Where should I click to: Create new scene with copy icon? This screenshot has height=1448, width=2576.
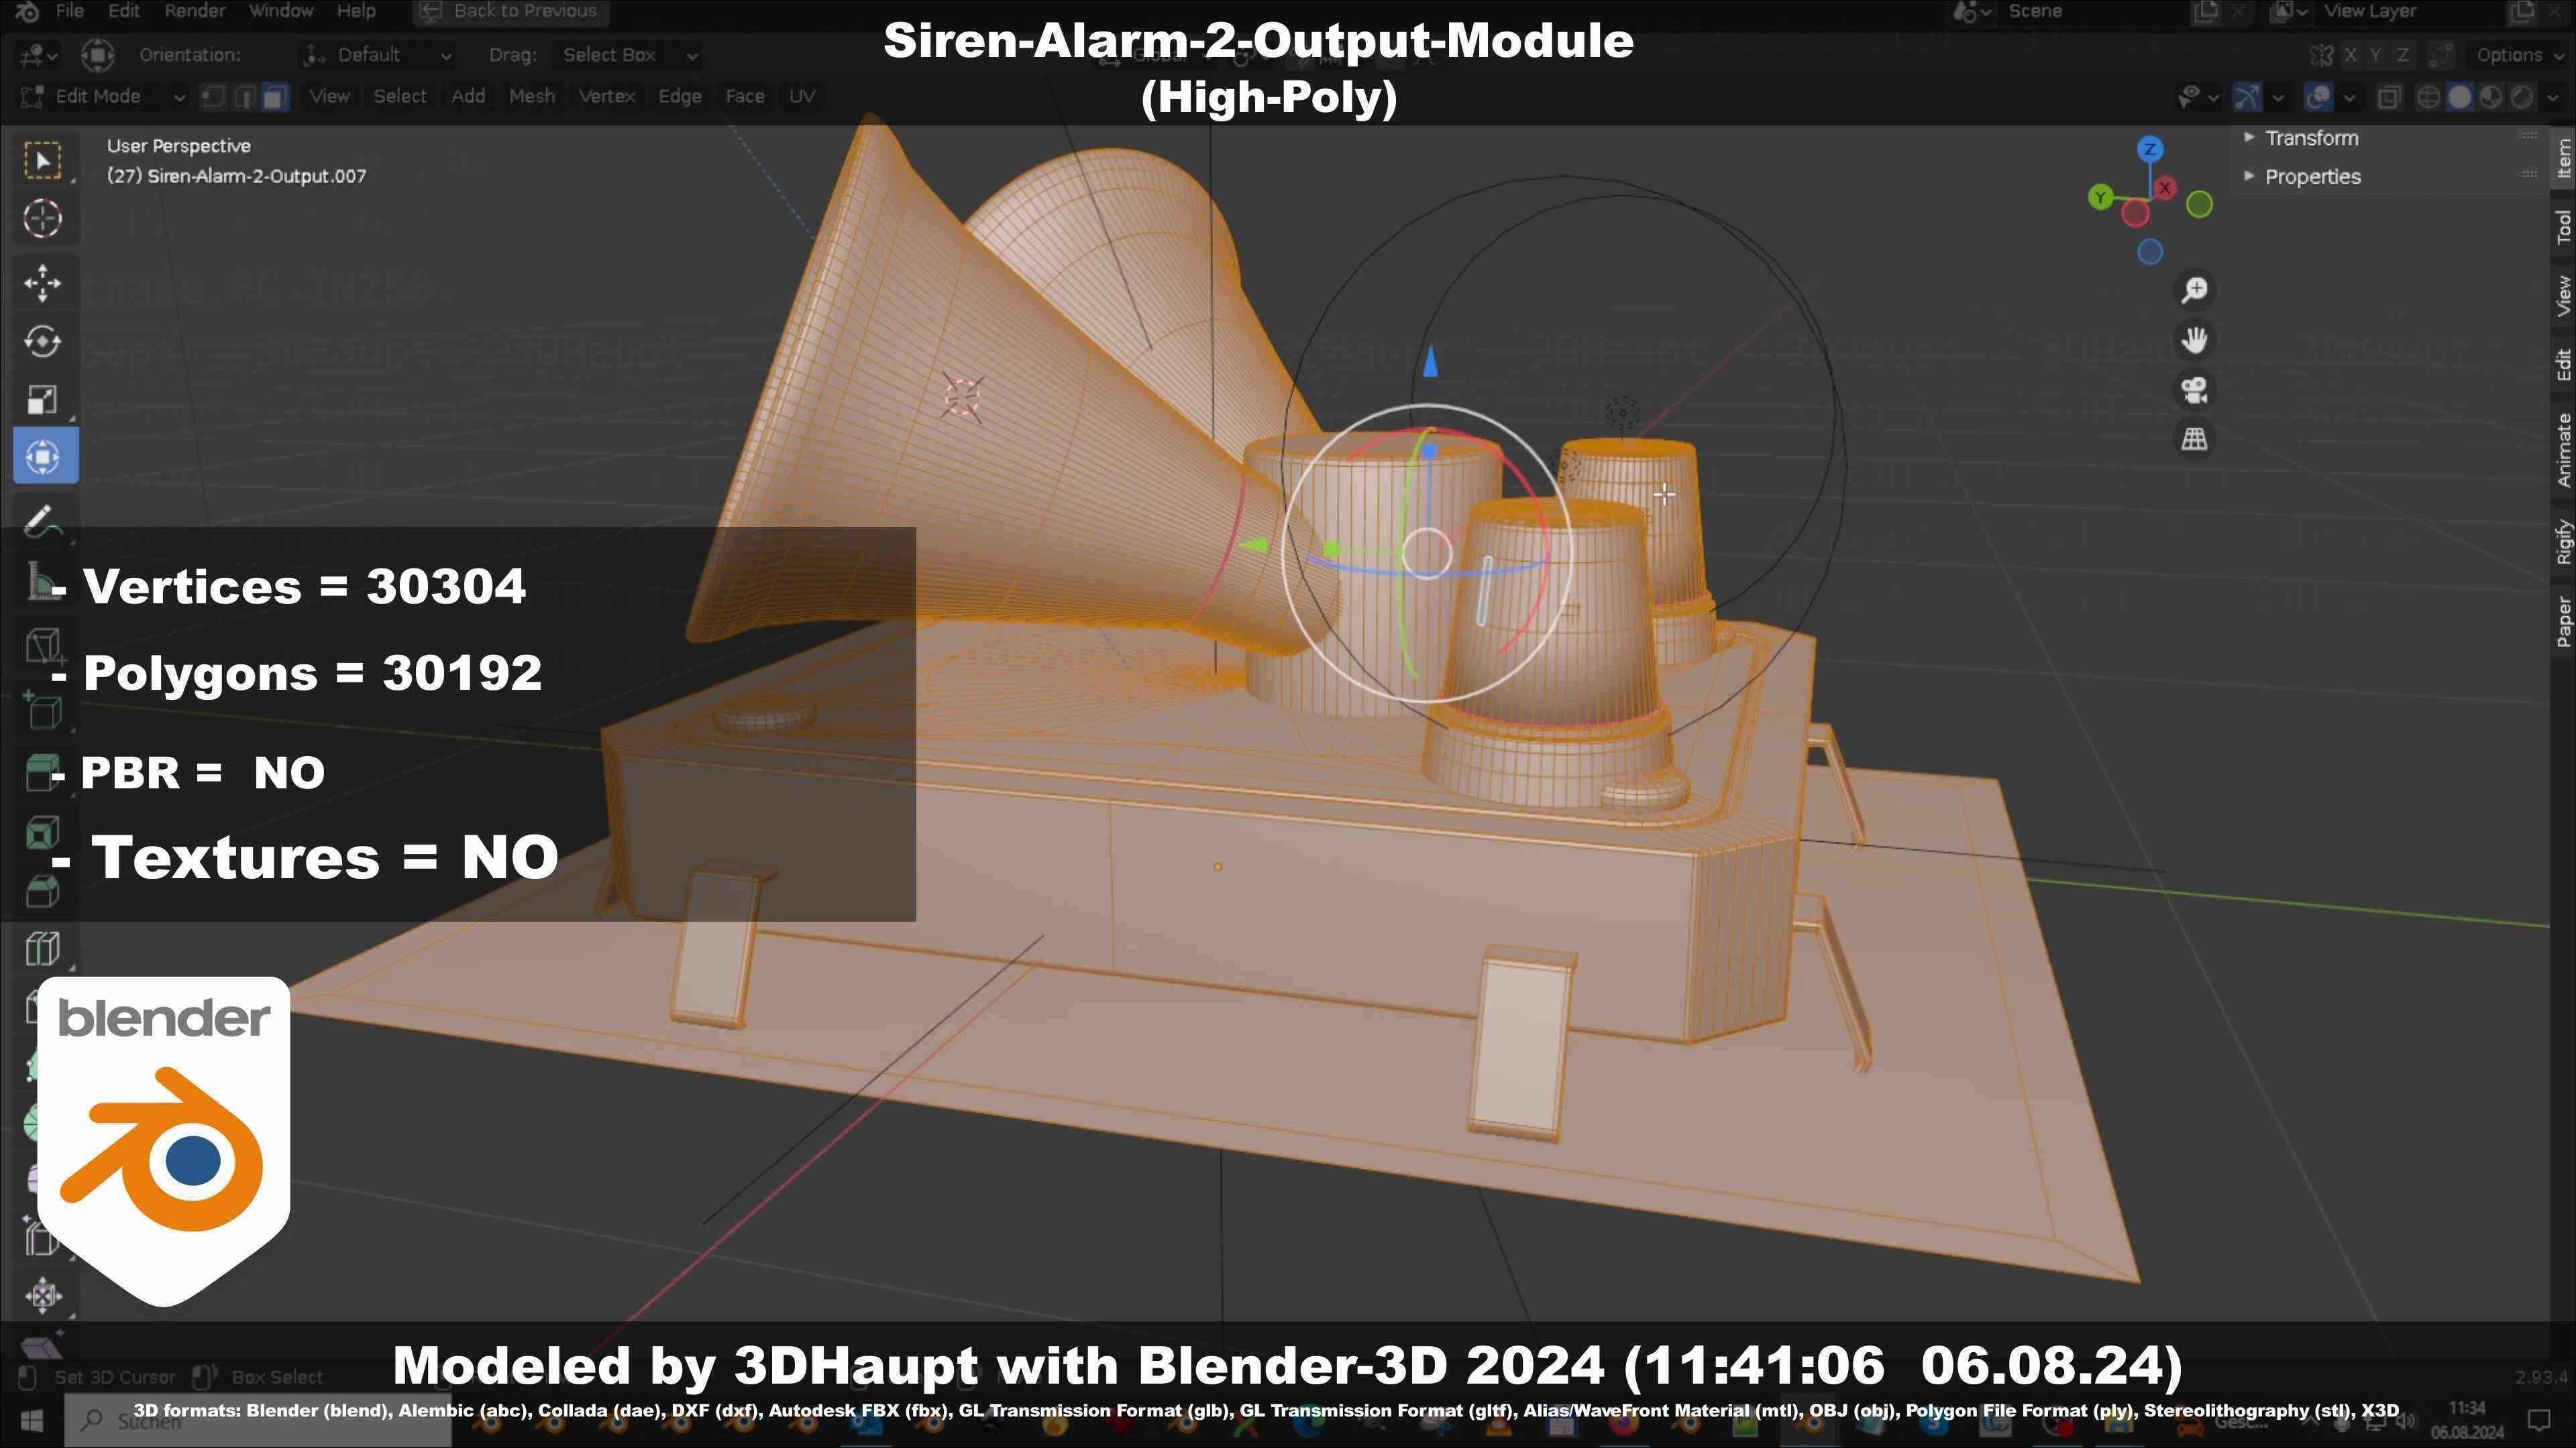click(x=2205, y=11)
